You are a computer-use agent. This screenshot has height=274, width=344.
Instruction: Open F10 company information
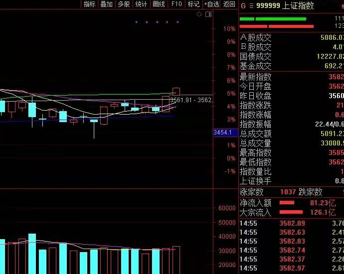point(176,4)
